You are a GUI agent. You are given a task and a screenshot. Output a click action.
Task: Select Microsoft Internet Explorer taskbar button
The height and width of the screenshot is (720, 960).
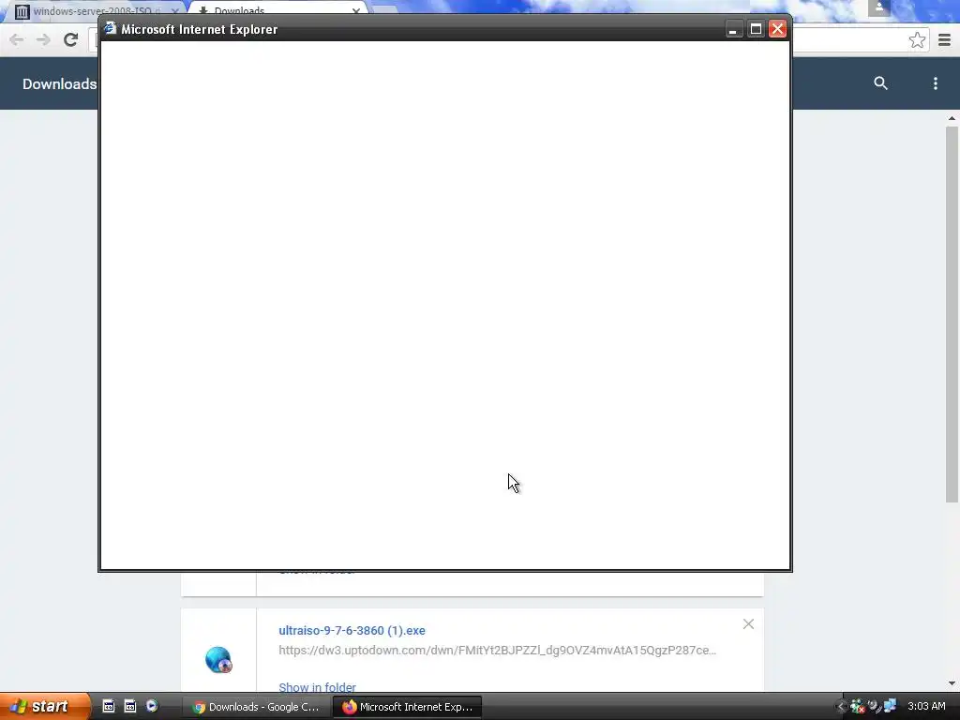point(408,707)
